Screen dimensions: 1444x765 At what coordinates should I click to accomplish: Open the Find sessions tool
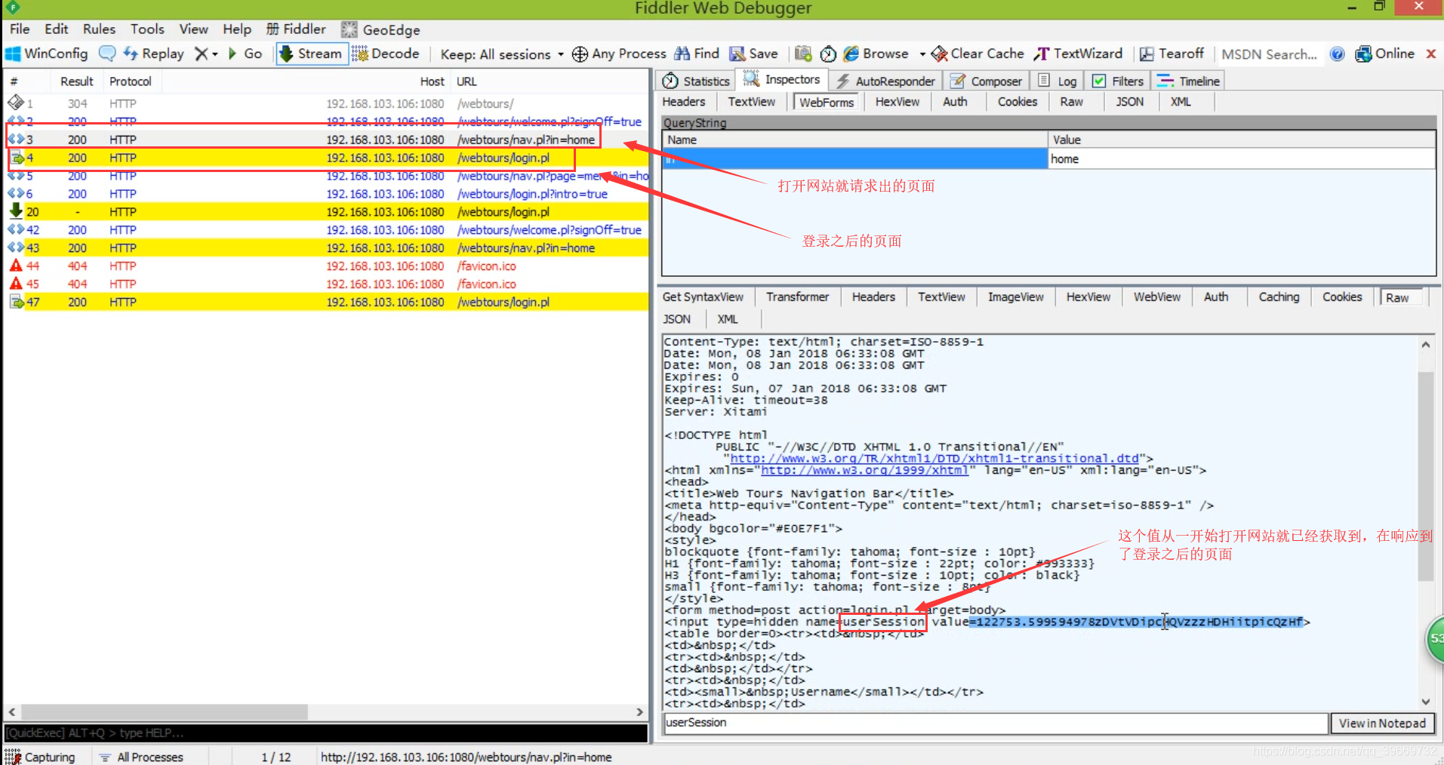[x=697, y=54]
